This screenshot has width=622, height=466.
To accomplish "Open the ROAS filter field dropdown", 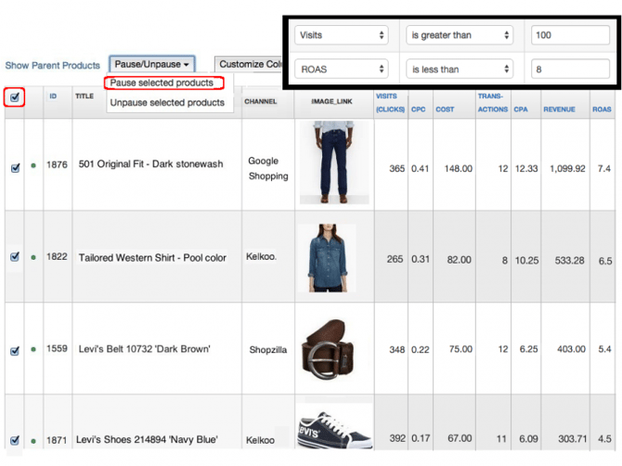I will click(x=341, y=69).
